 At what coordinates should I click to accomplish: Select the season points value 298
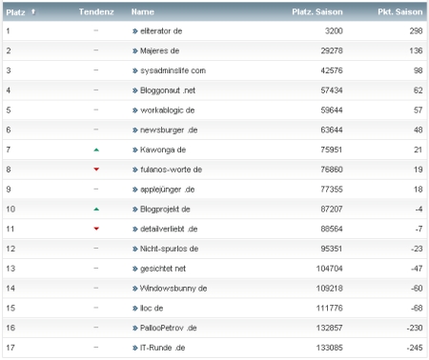pos(416,31)
